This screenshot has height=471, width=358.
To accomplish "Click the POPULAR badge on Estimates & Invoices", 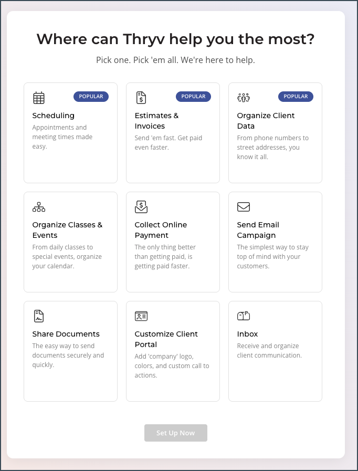I will pos(193,97).
